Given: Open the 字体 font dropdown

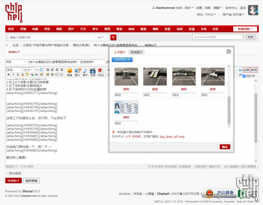Looking at the screenshot, I should [x=14, y=70].
